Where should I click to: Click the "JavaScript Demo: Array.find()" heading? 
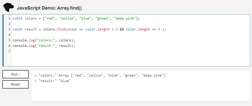tap(49, 8)
